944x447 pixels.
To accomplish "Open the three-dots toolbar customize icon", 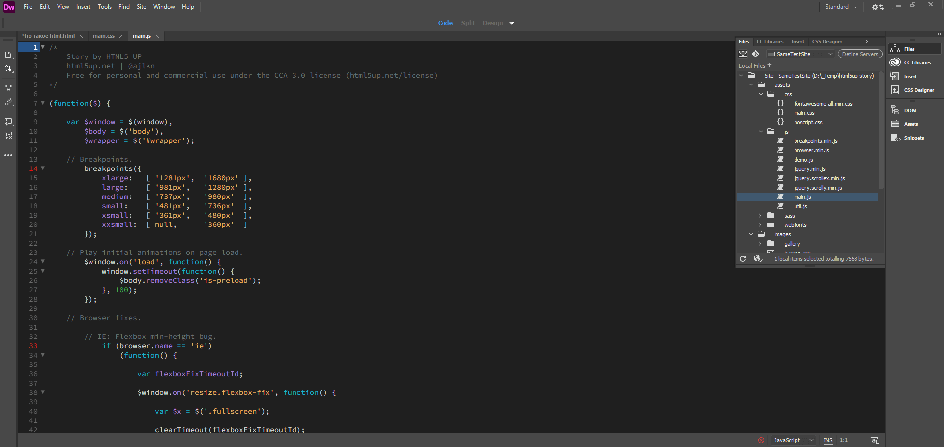I will point(8,155).
